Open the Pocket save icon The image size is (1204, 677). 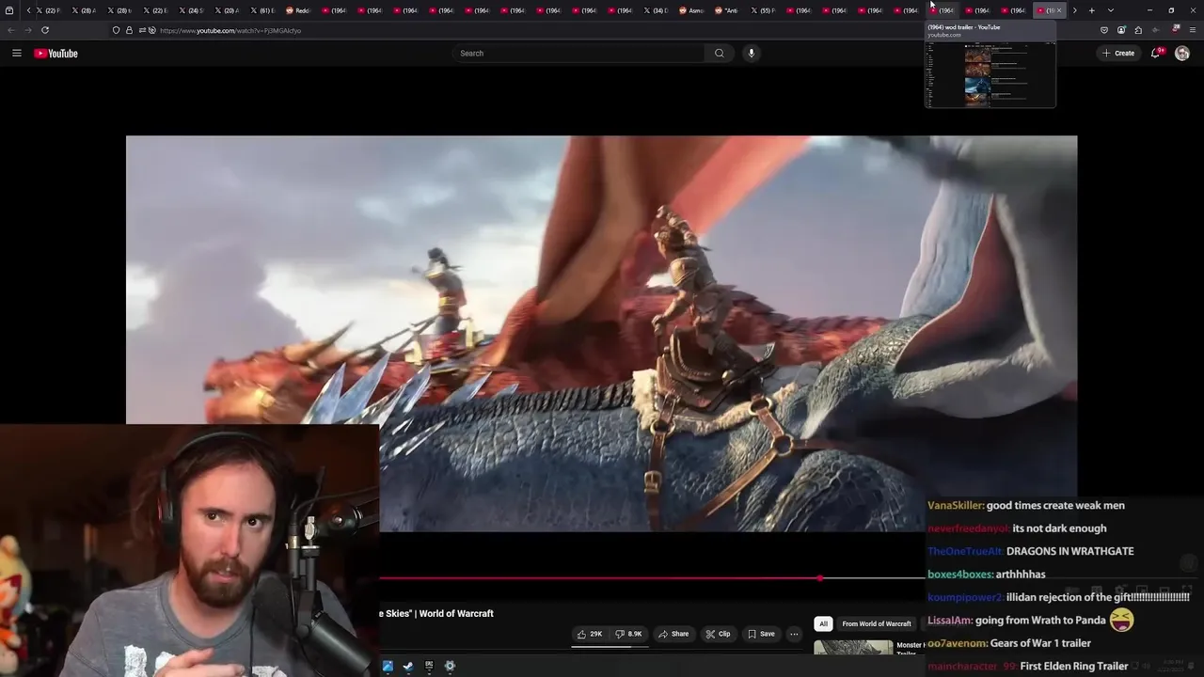[x=1104, y=30]
